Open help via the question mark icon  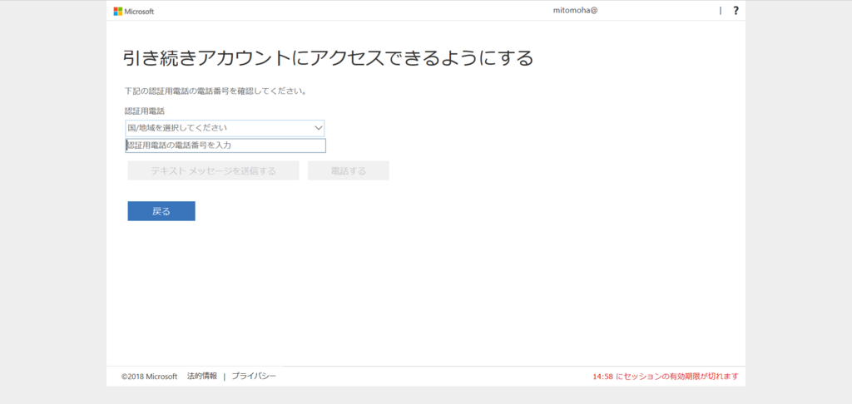[736, 10]
